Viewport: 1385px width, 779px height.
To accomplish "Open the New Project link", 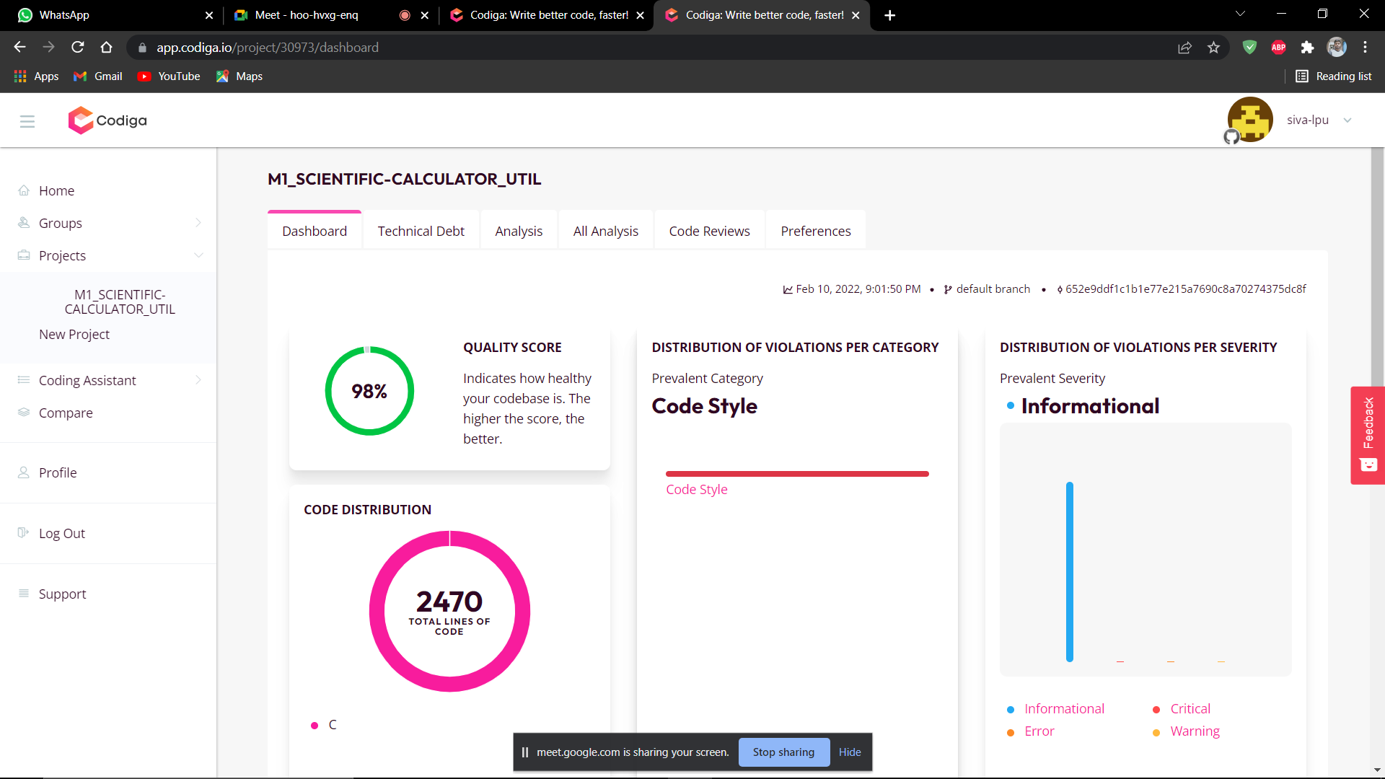I will [74, 334].
